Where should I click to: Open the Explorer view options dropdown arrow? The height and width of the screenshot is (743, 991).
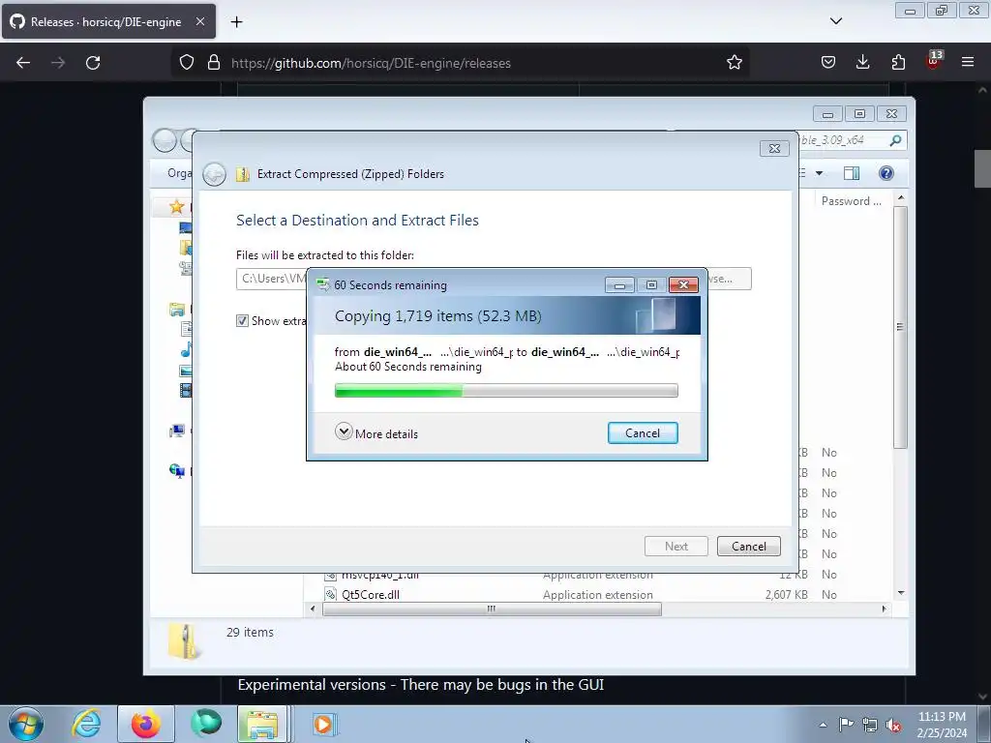click(x=819, y=173)
